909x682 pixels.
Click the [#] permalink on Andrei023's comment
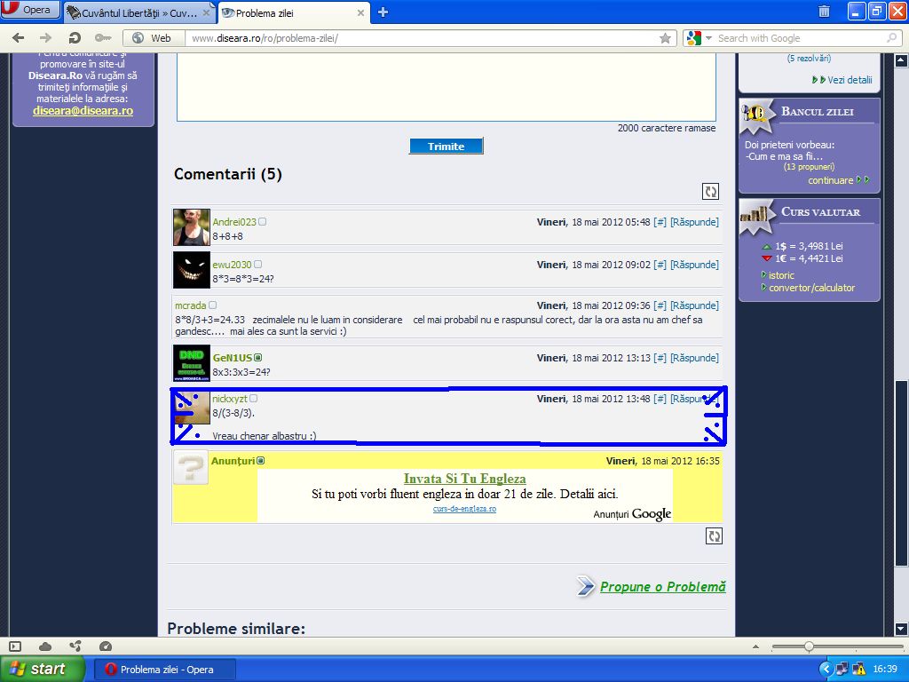coord(660,222)
